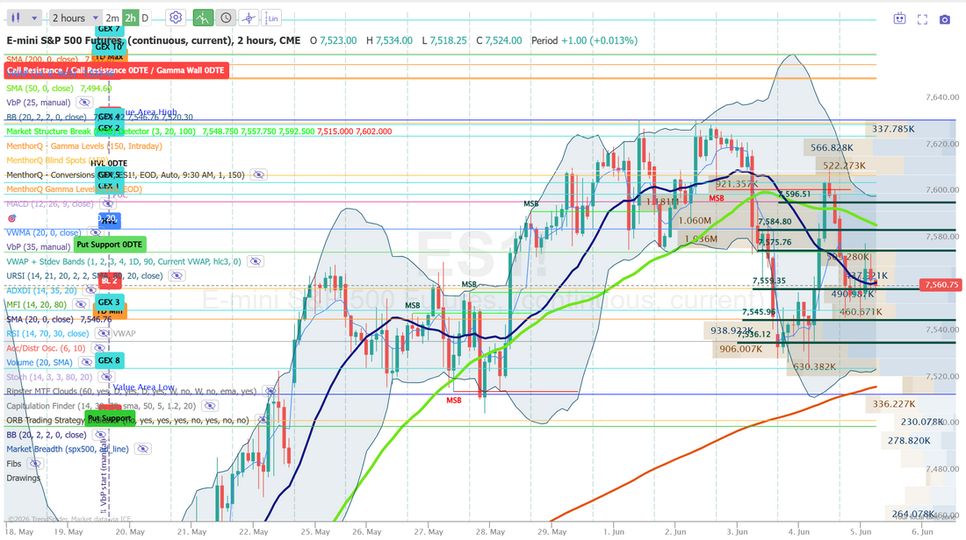This screenshot has width=966, height=540.
Task: Toggle visibility of VWMA (20, 0, close)
Action: click(95, 232)
